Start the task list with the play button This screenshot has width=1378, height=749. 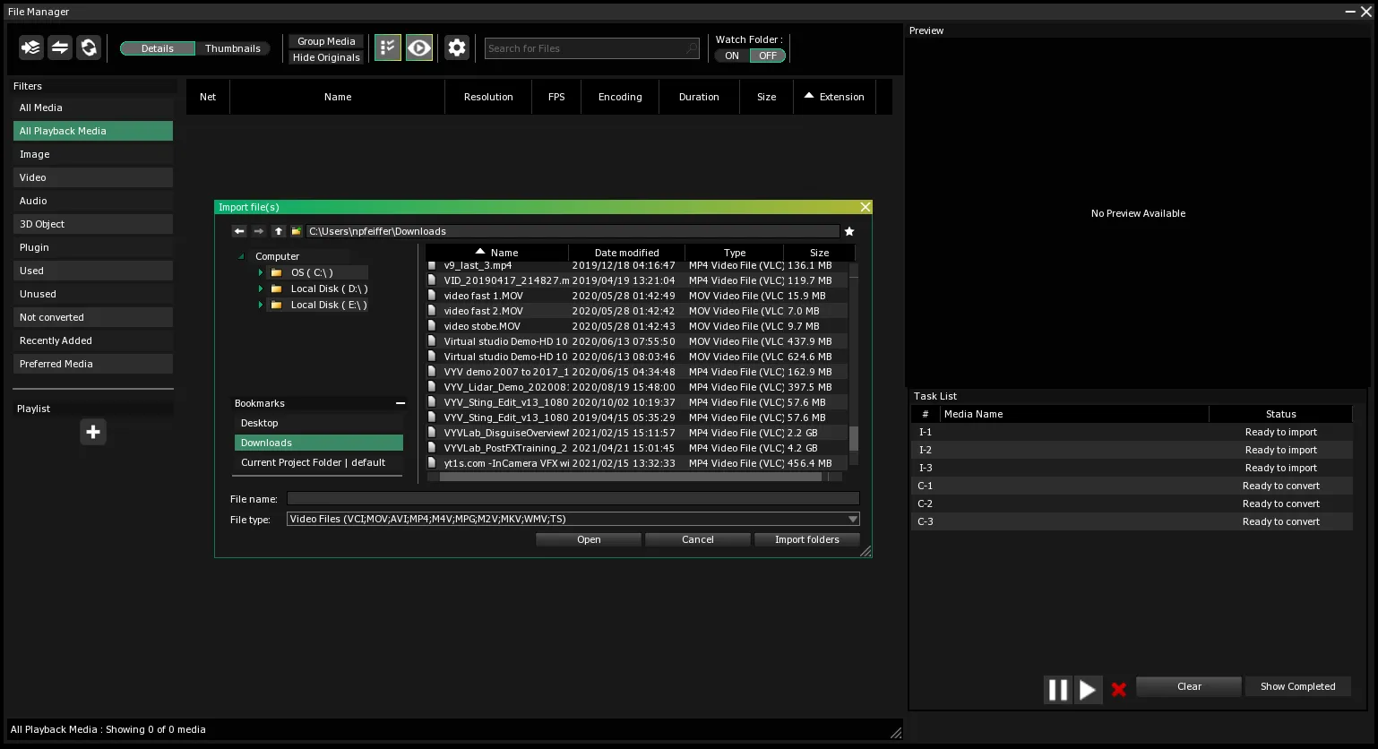click(1088, 689)
